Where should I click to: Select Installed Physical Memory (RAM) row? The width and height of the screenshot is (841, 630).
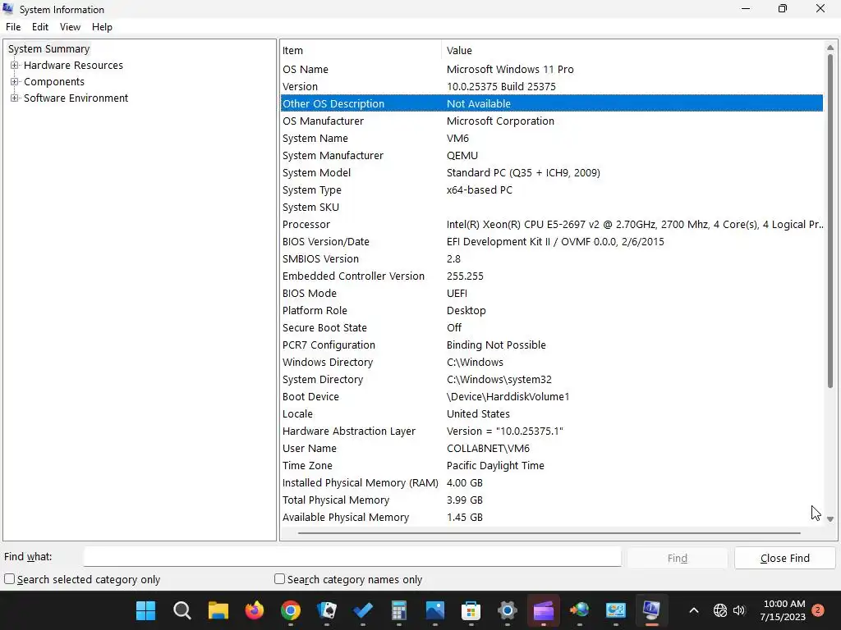552,482
